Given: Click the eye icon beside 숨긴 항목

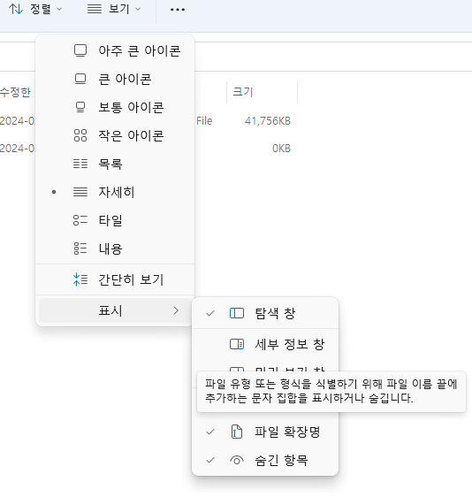Looking at the screenshot, I should (x=237, y=460).
